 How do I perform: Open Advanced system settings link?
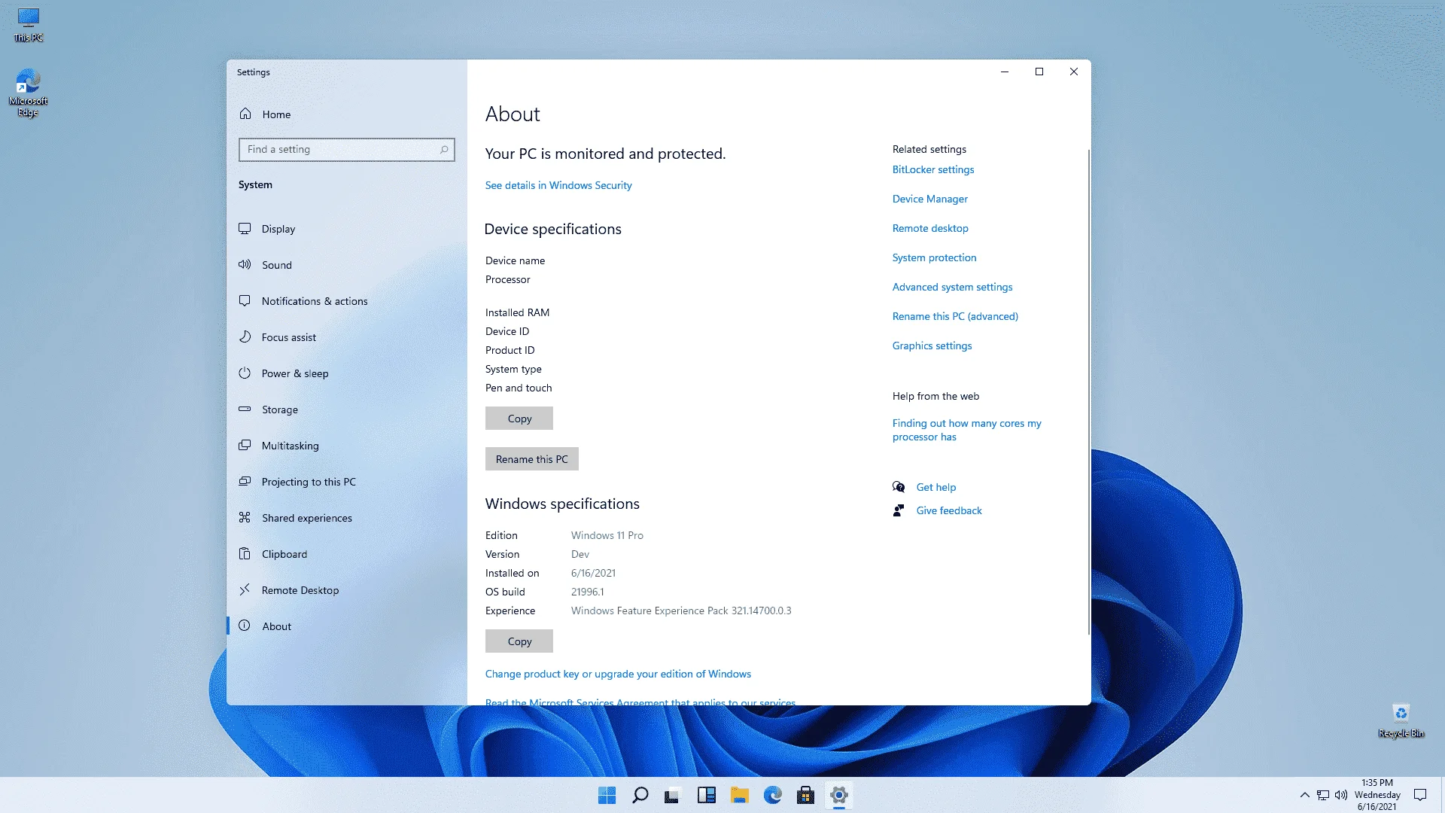tap(953, 287)
